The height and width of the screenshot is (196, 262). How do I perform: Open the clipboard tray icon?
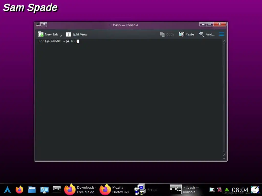[x=212, y=190]
